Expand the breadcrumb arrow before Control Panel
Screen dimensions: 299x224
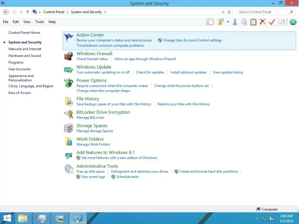[x=40, y=12]
